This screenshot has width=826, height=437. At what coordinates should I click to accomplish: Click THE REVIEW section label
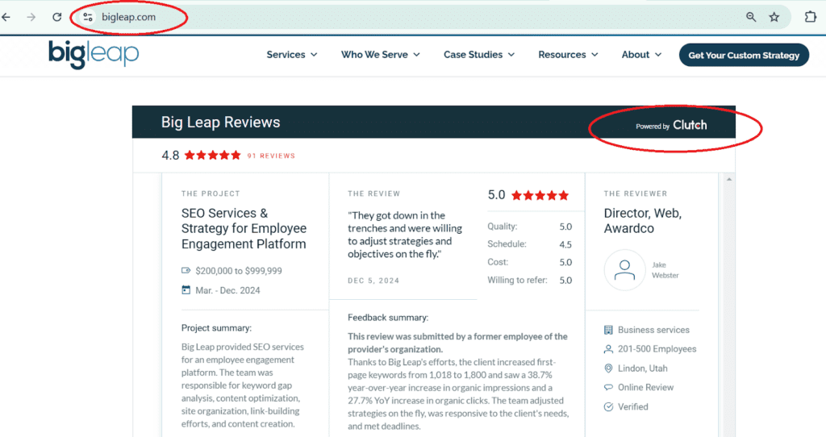click(374, 194)
